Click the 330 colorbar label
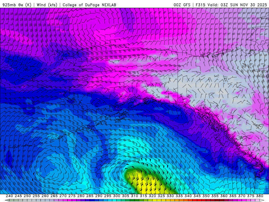Viewport: 269px width, 202px height. pyautogui.click(x=170, y=196)
